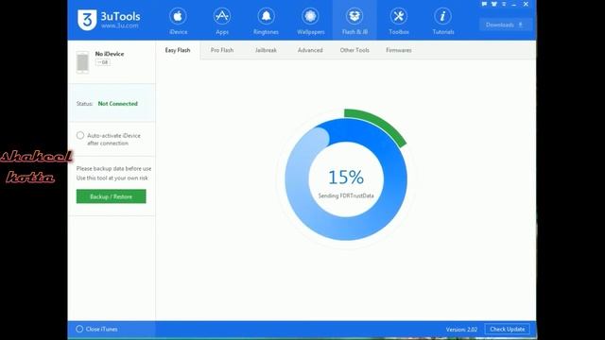Click the Backup / Restore button
Viewport: 605px width, 340px height.
[x=112, y=196]
